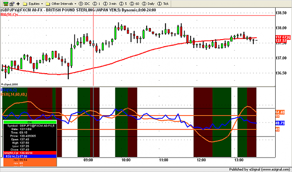Click the green-yellow link chain toolbar icon
292x172 pixels.
pos(6,4)
